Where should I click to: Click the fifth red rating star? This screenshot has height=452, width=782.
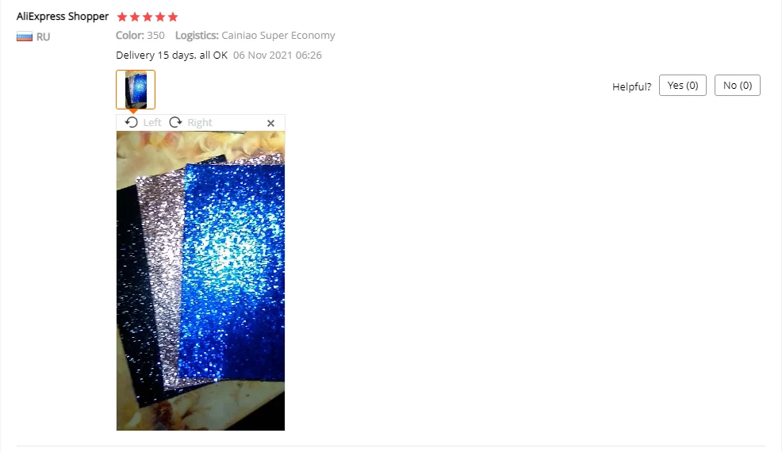[173, 17]
